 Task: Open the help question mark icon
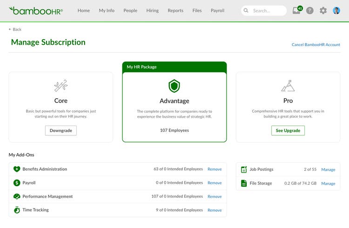[x=309, y=10]
